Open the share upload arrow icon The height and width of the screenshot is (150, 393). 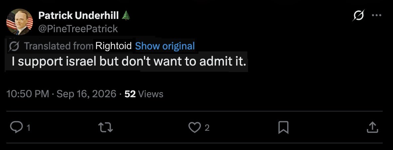coord(372,127)
